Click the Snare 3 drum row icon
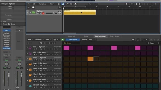This screenshot has height=90, width=161. click(x=30, y=70)
